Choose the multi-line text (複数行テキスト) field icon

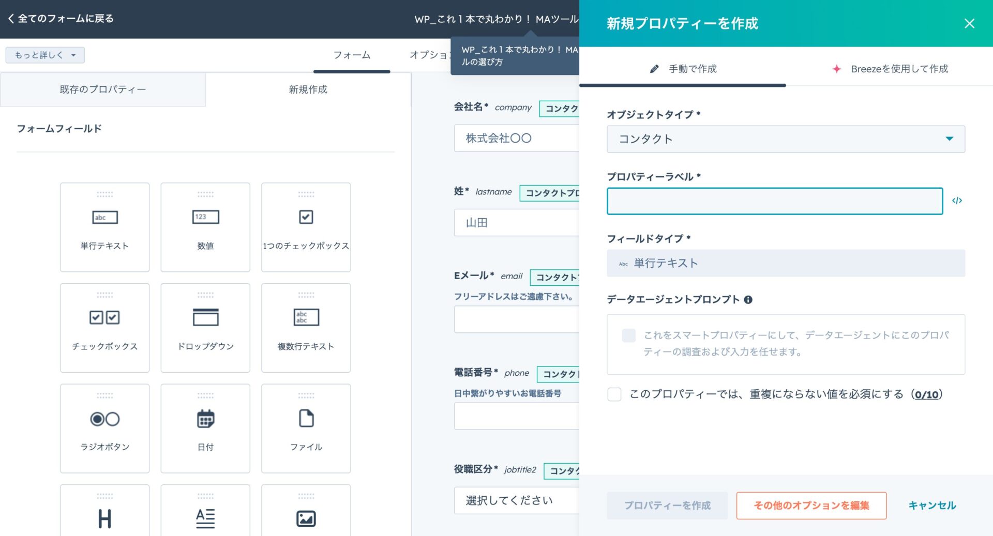pyautogui.click(x=306, y=317)
